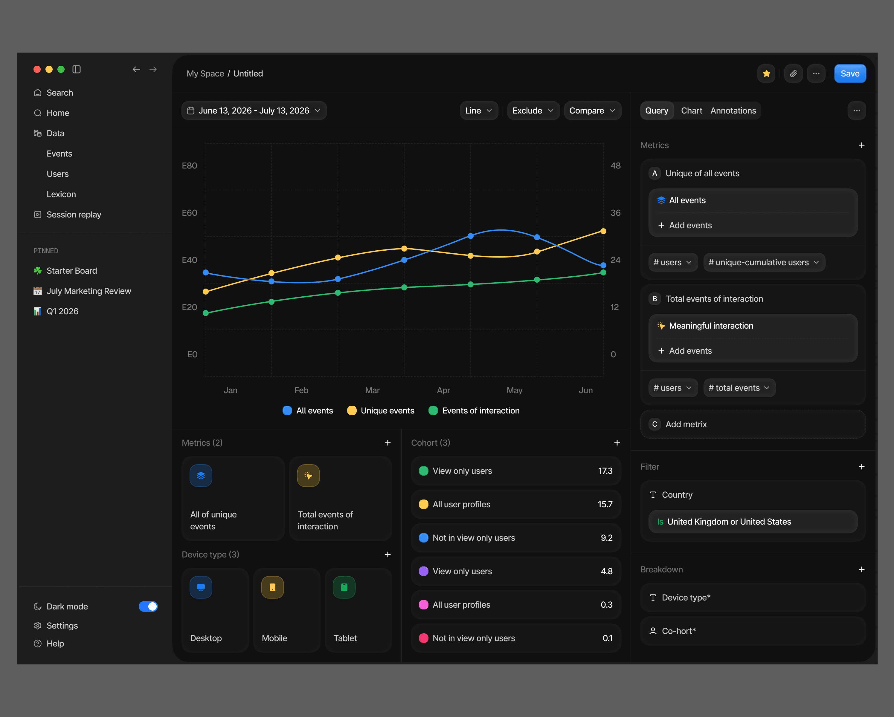Select the Tablet device icon card
This screenshot has height=717, width=894.
(358, 610)
